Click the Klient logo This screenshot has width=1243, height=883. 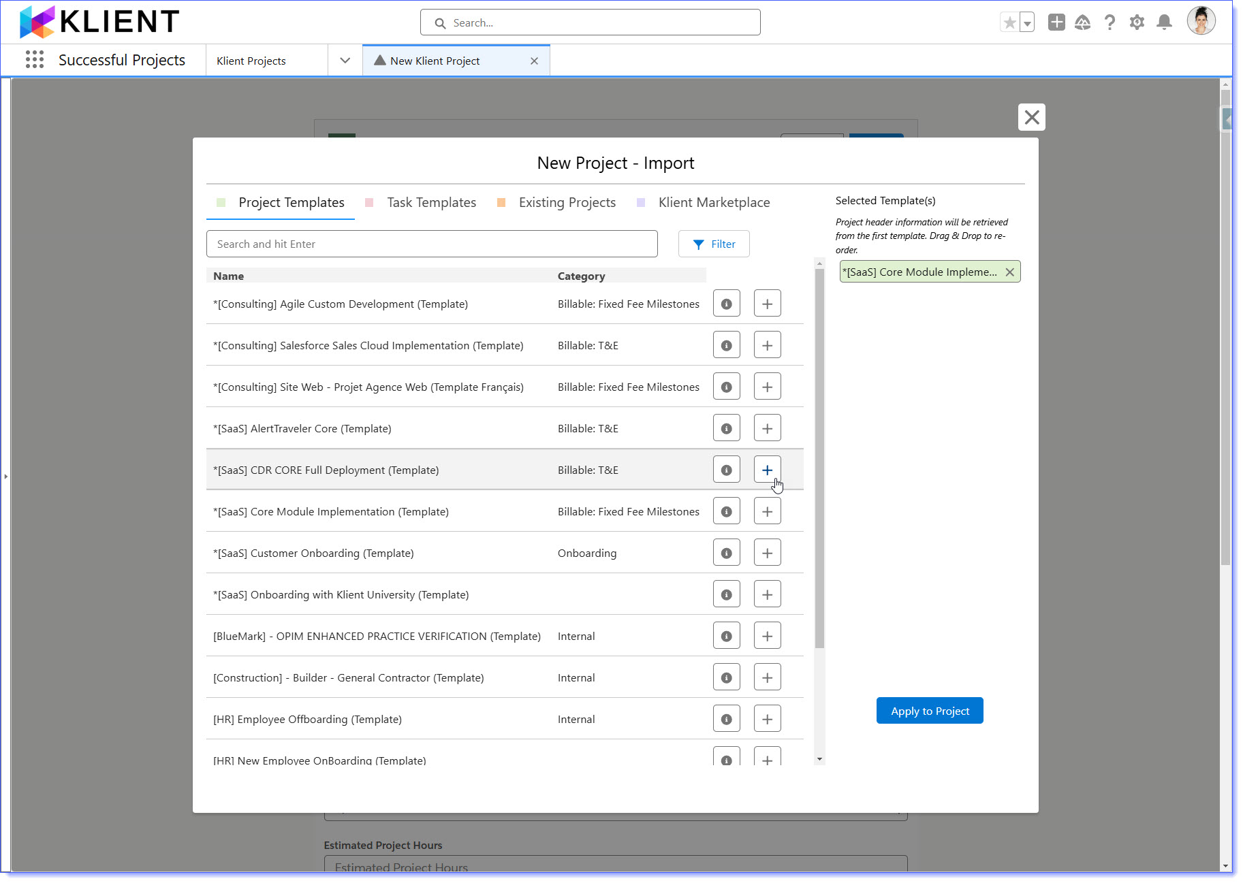(x=99, y=22)
